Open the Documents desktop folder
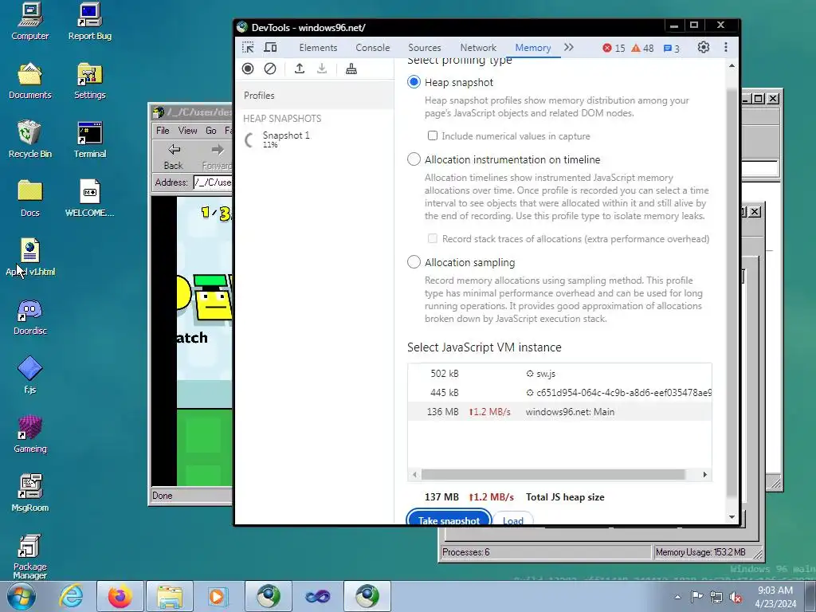The height and width of the screenshot is (612, 816). (x=29, y=81)
